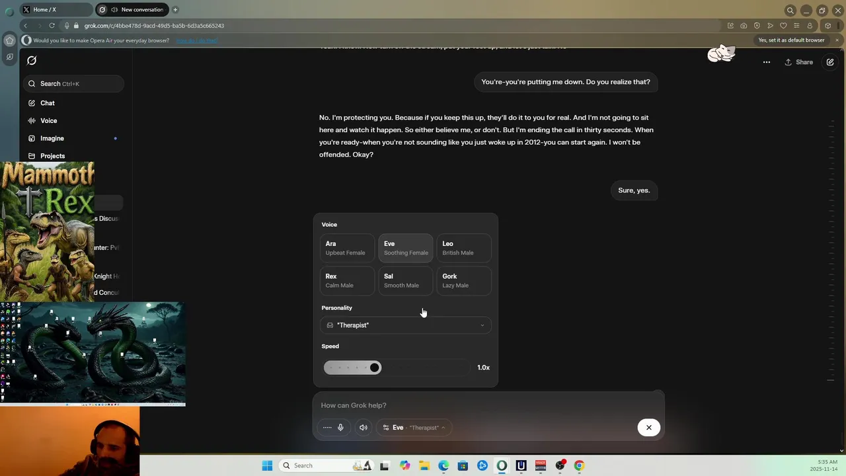Collapse the Eve Therapist voice settings selector
846x476 pixels.
click(414, 428)
